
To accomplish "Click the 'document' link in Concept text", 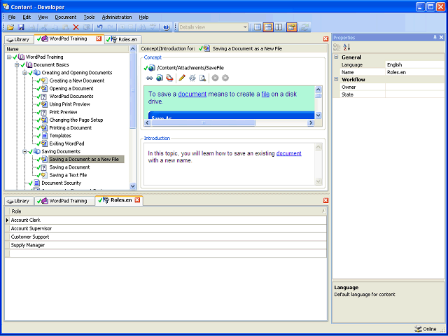I will [192, 94].
